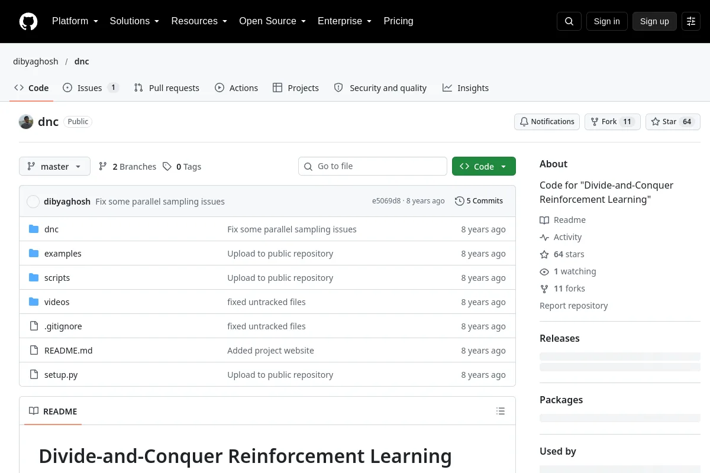Click the examples folder icon
Image resolution: width=710 pixels, height=473 pixels.
(x=34, y=253)
